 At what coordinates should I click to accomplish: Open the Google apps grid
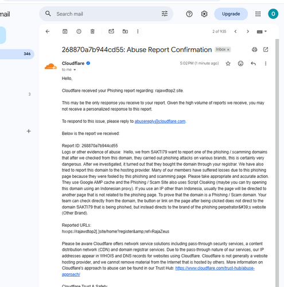click(258, 14)
